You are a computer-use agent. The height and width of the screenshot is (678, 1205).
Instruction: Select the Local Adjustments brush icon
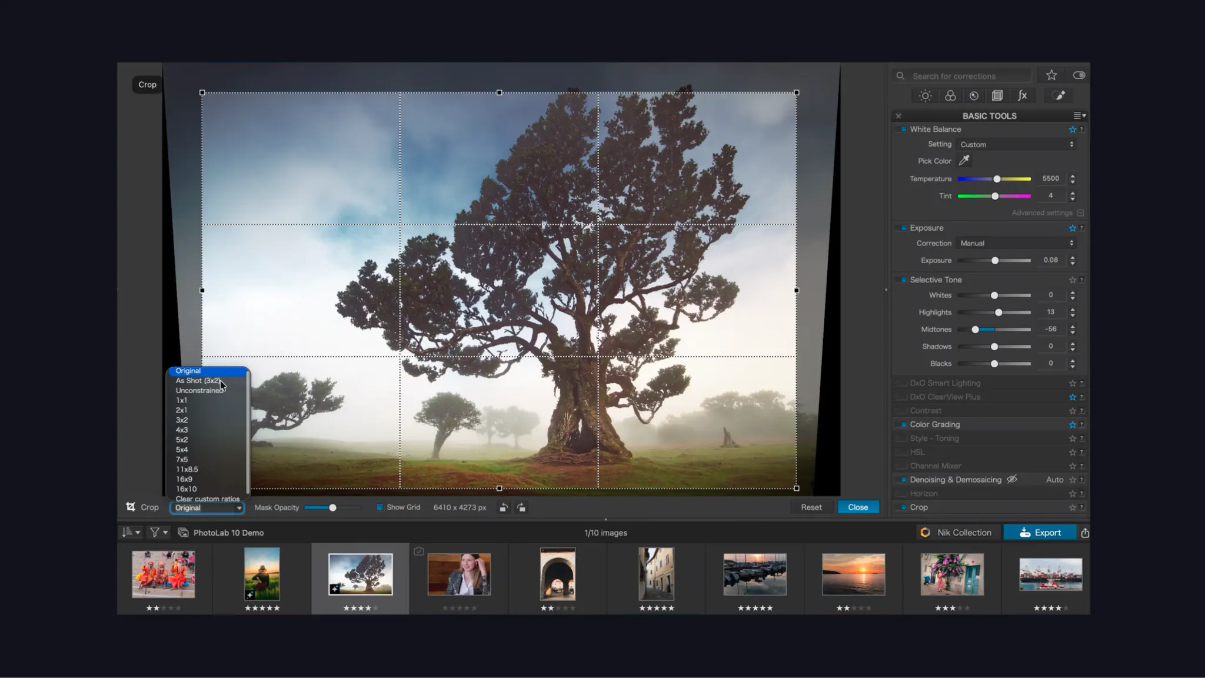1059,96
